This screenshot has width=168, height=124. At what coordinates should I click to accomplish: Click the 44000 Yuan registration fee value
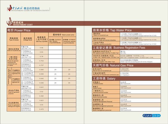(x=140, y=61)
